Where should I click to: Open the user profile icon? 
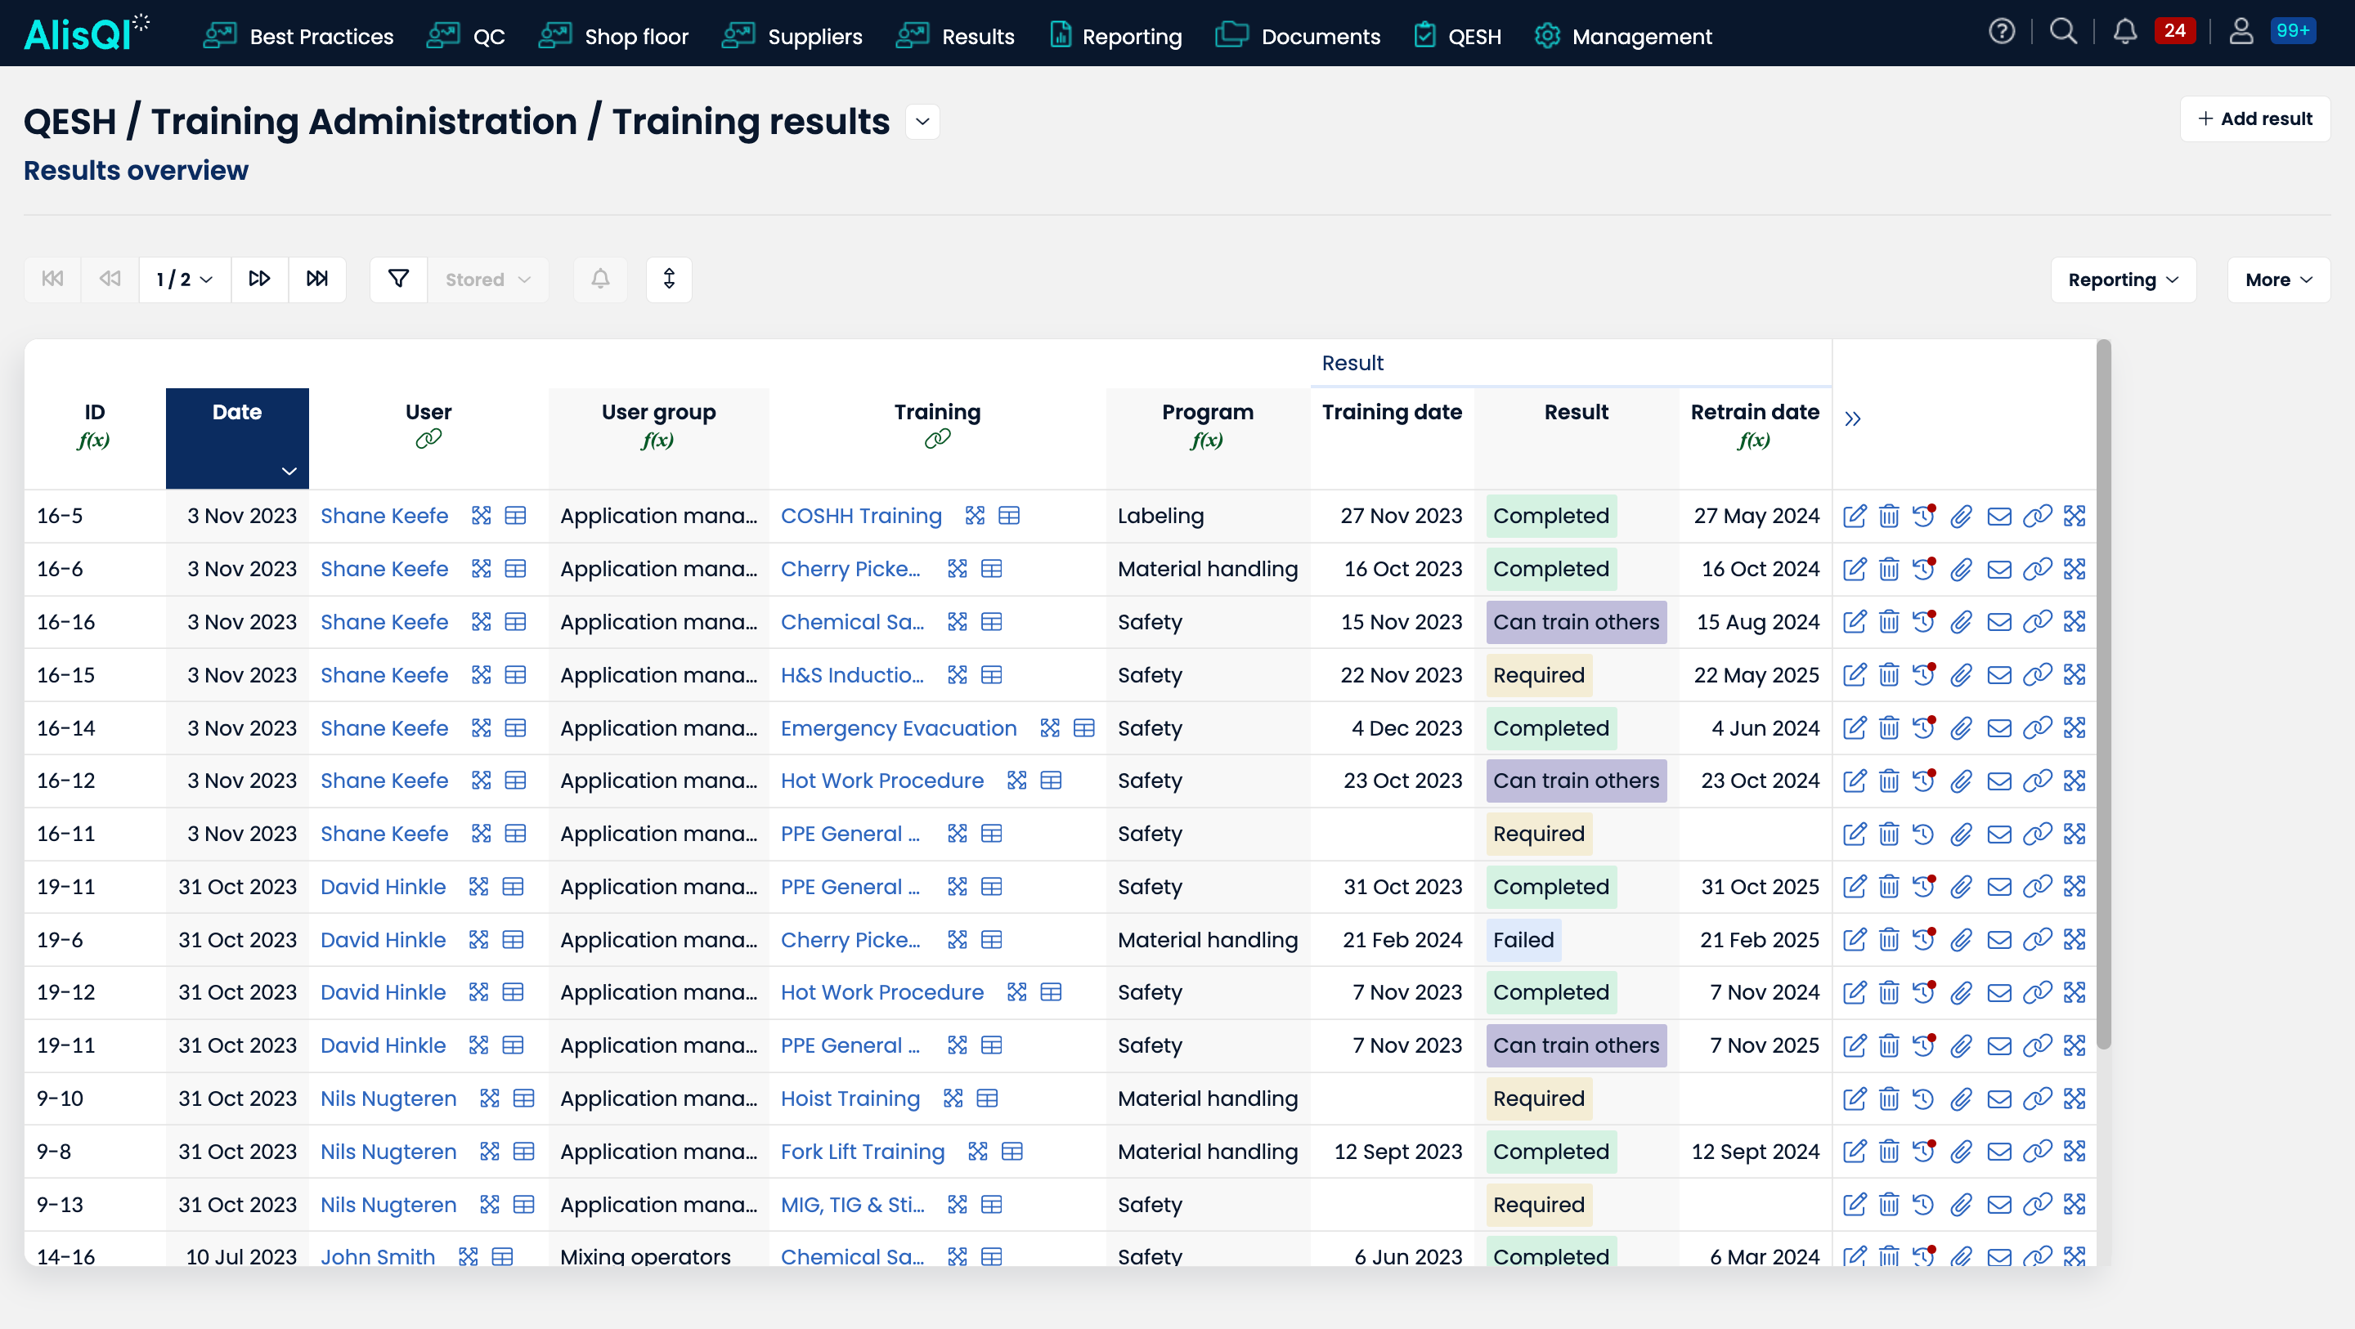click(2241, 33)
